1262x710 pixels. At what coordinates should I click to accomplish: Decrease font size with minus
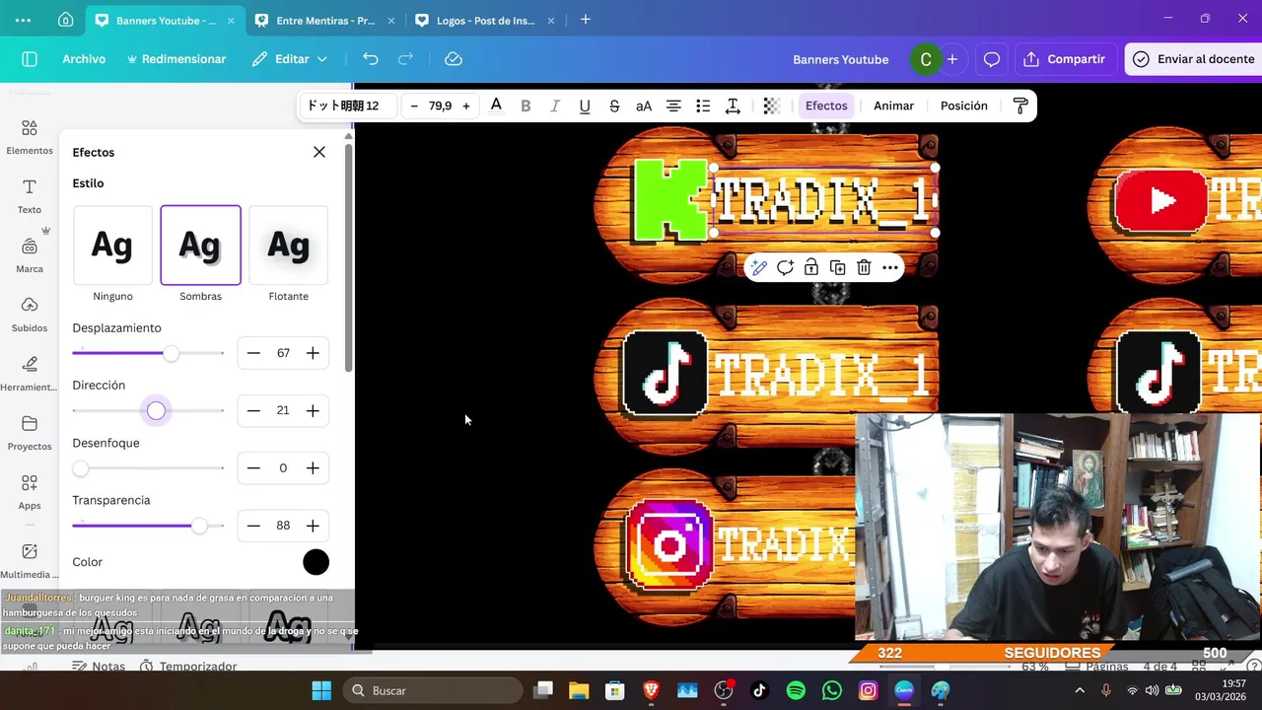[414, 106]
